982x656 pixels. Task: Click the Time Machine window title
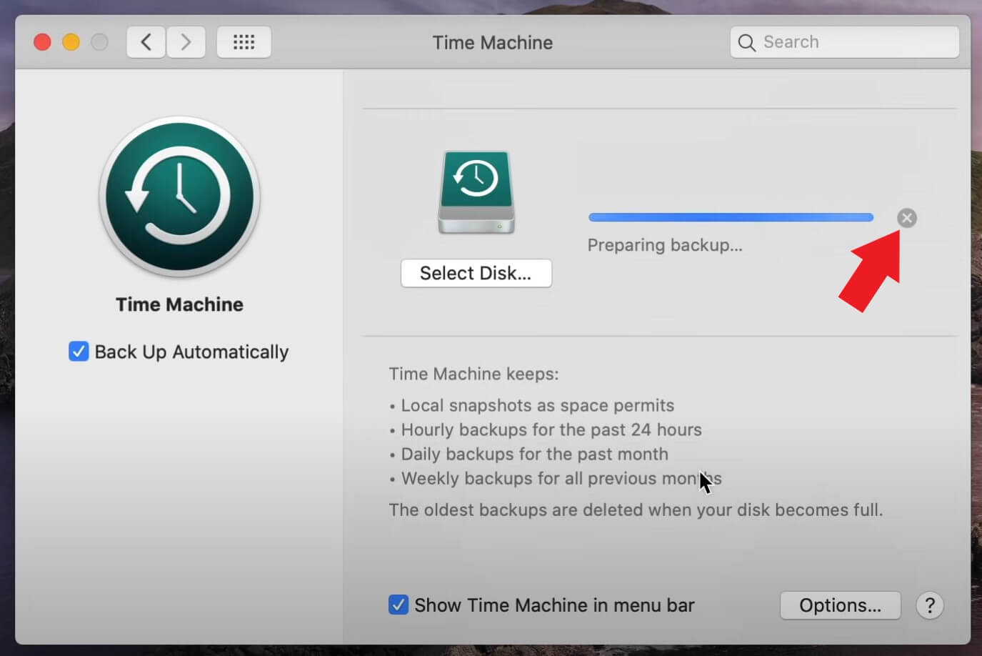point(492,42)
